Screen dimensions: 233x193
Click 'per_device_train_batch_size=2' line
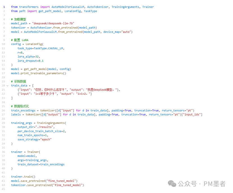(x=42, y=131)
